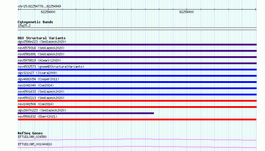The height and width of the screenshot is (151, 265).
Task: Select variant label nsv6502213 (Sedlazeck2020)
Action: click(x=41, y=98)
